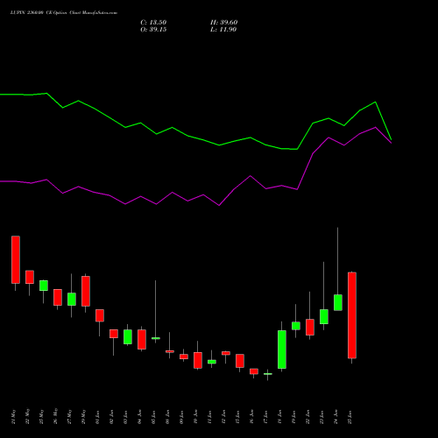Click the low value 'L: 11.90'
This screenshot has height=438, width=438.
point(223,30)
